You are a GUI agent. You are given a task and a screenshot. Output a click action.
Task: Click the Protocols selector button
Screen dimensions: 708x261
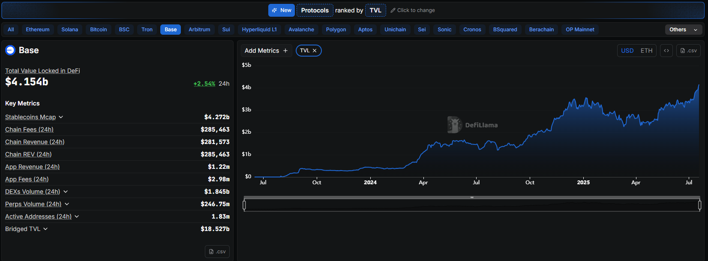[315, 10]
